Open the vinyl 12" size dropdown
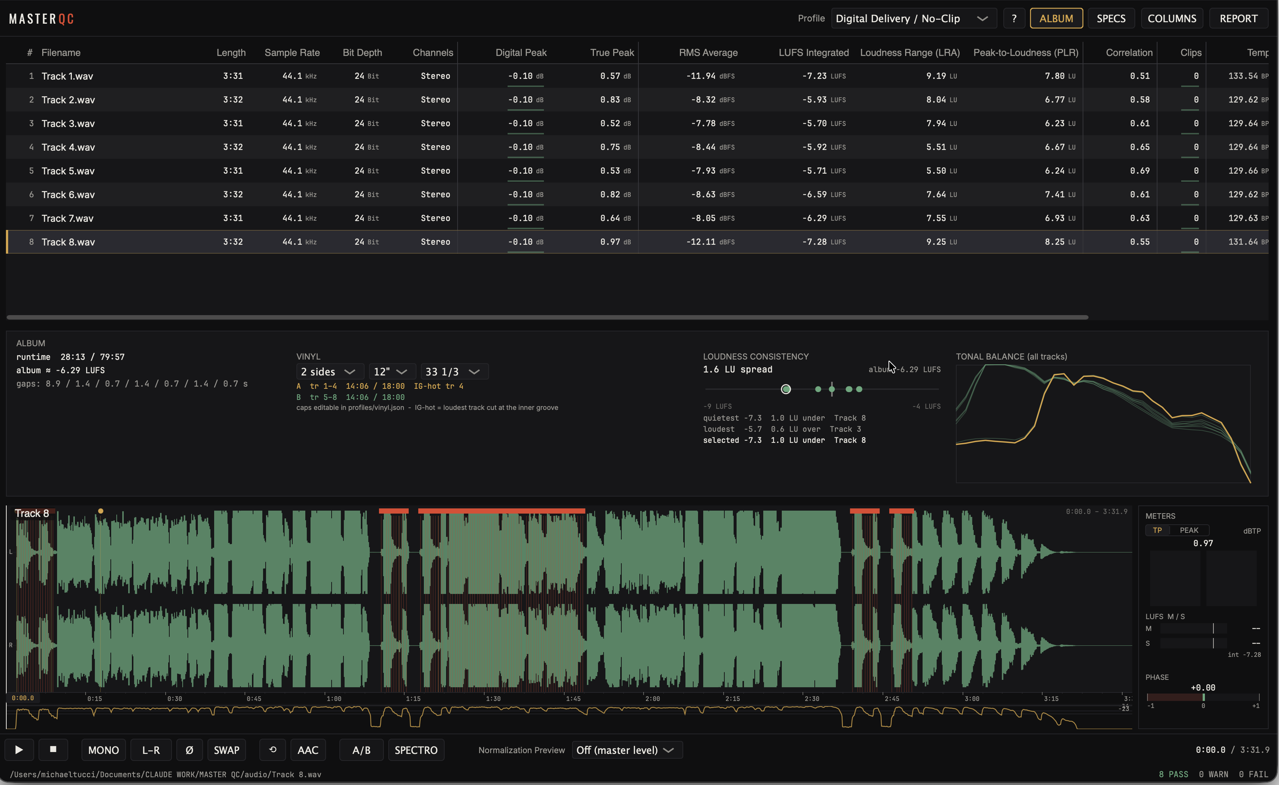The height and width of the screenshot is (785, 1279). 392,372
